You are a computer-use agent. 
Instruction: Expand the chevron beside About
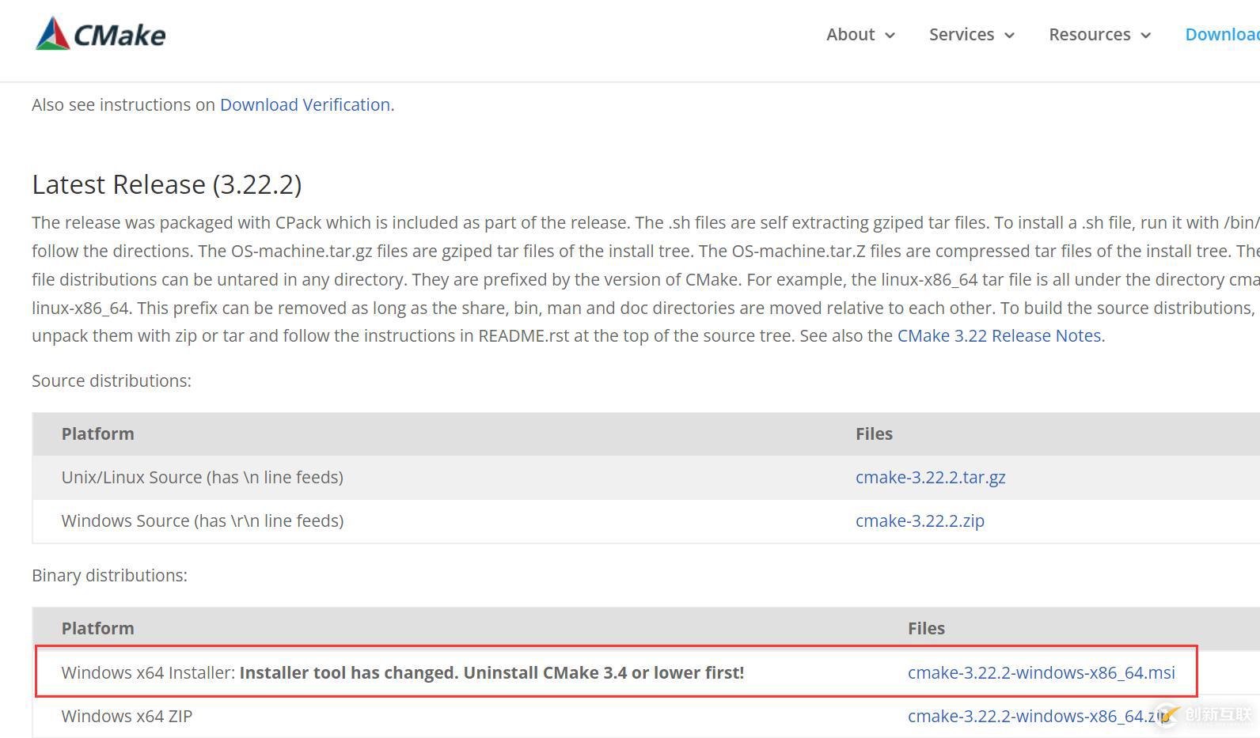click(x=890, y=36)
